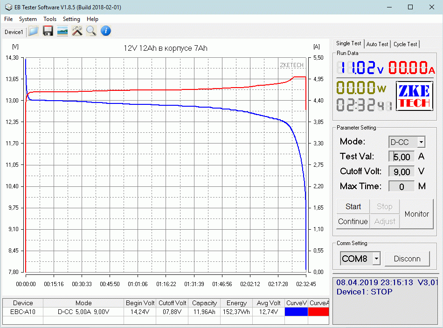Click the app icon in title bar

8,7
